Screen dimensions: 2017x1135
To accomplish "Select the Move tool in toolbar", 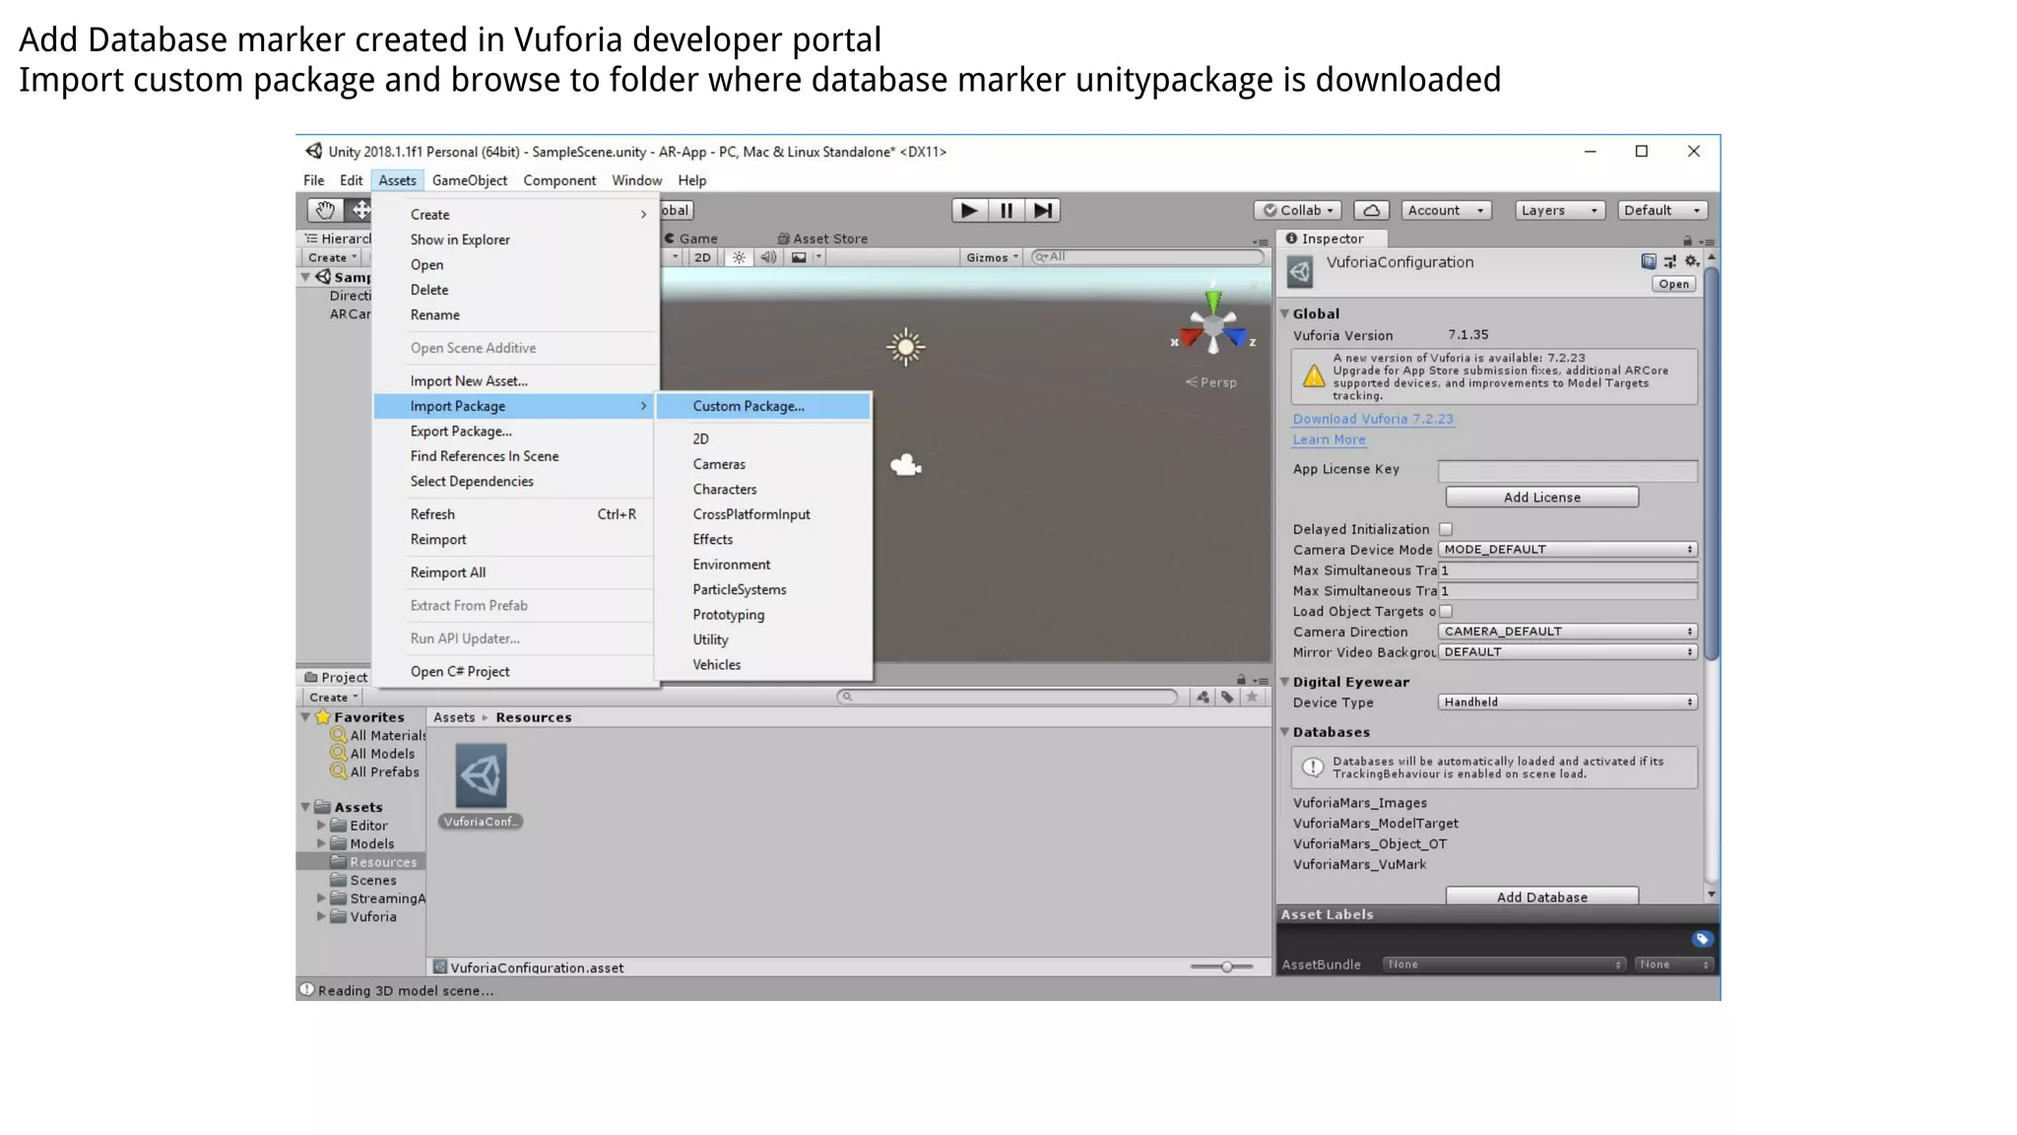I will tap(359, 210).
